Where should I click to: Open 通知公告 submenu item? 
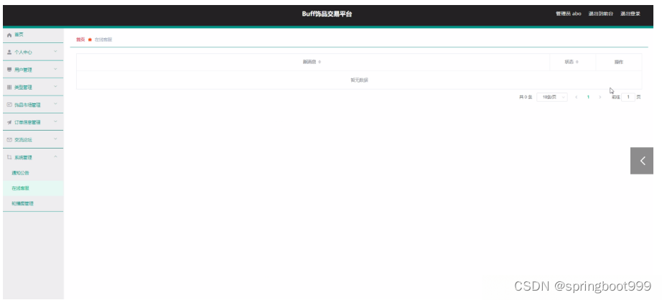20,173
